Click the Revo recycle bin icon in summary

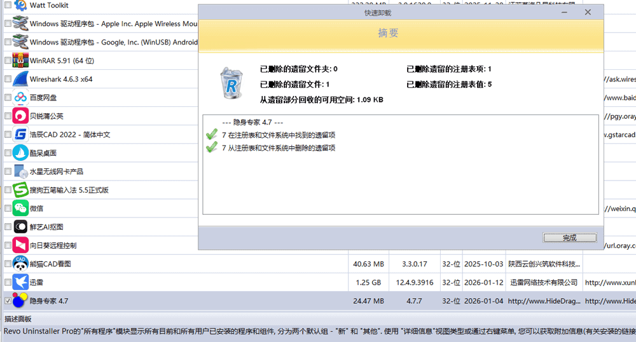[231, 83]
